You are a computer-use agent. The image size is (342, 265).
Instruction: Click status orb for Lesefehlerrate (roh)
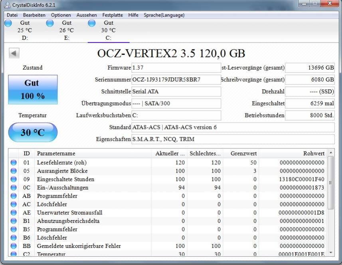(x=14, y=162)
